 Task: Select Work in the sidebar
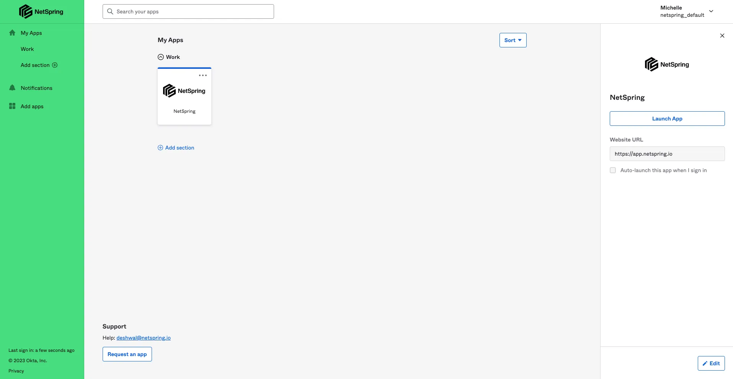(27, 49)
